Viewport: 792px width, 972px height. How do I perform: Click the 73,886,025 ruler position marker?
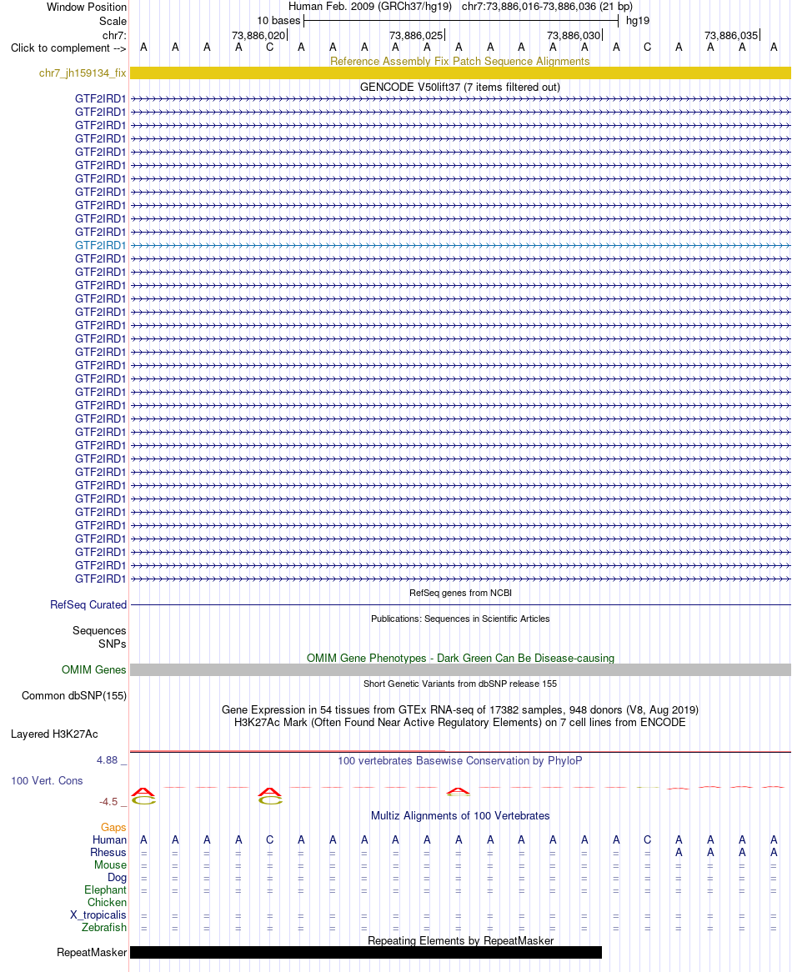pyautogui.click(x=416, y=36)
